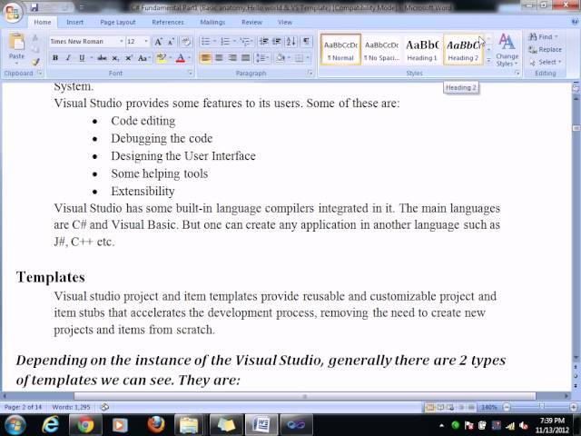This screenshot has height=436, width=581.
Task: Click the Save icon in quick access toolbar
Action: click(x=34, y=7)
